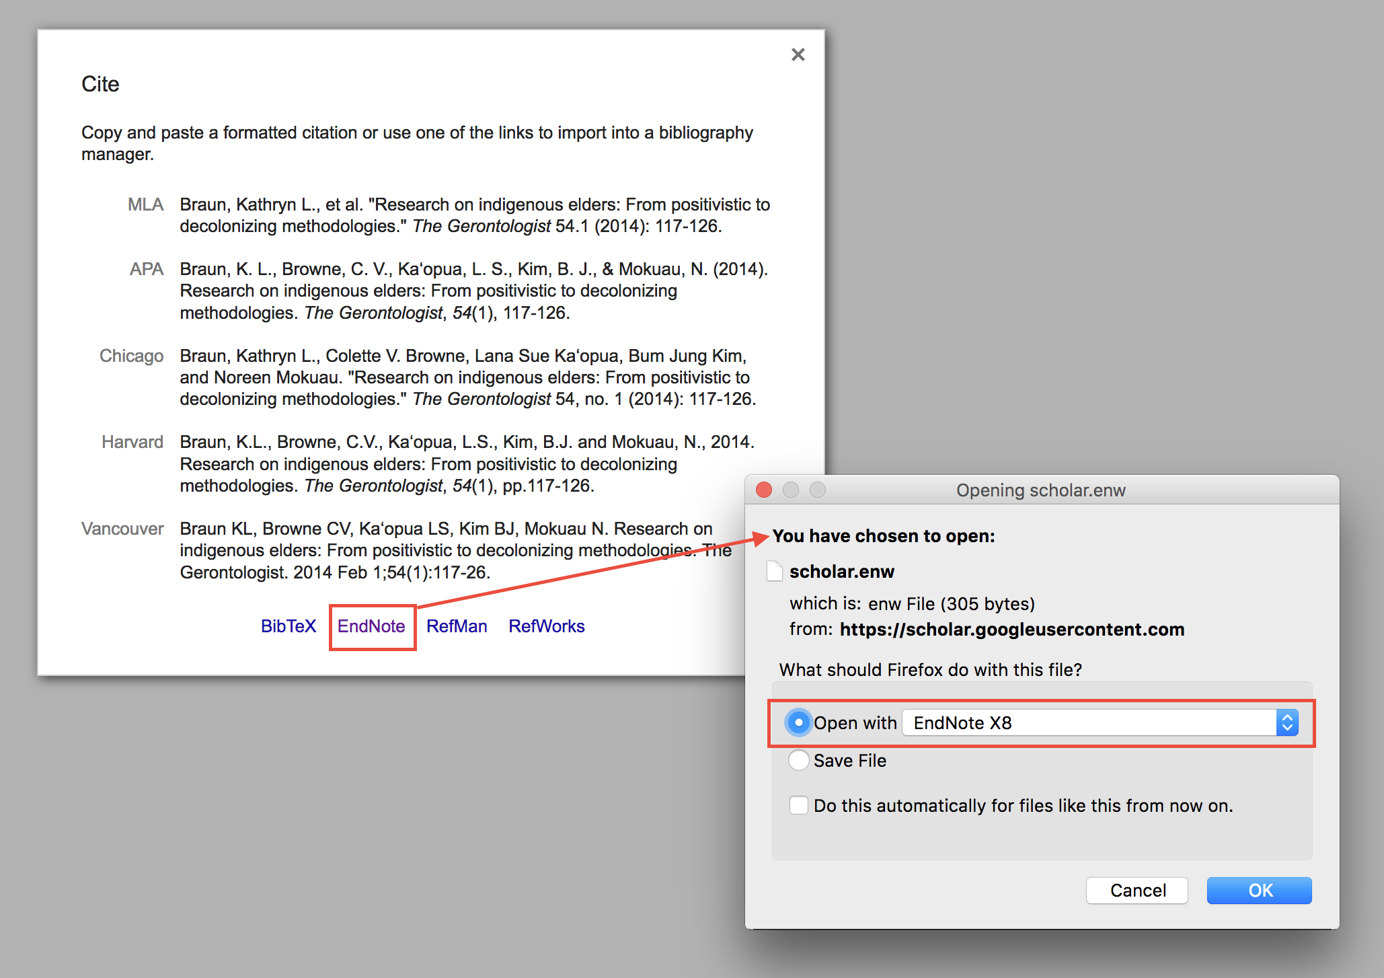This screenshot has width=1384, height=978.
Task: Enable Do this automatically checkbox
Action: coord(798,805)
